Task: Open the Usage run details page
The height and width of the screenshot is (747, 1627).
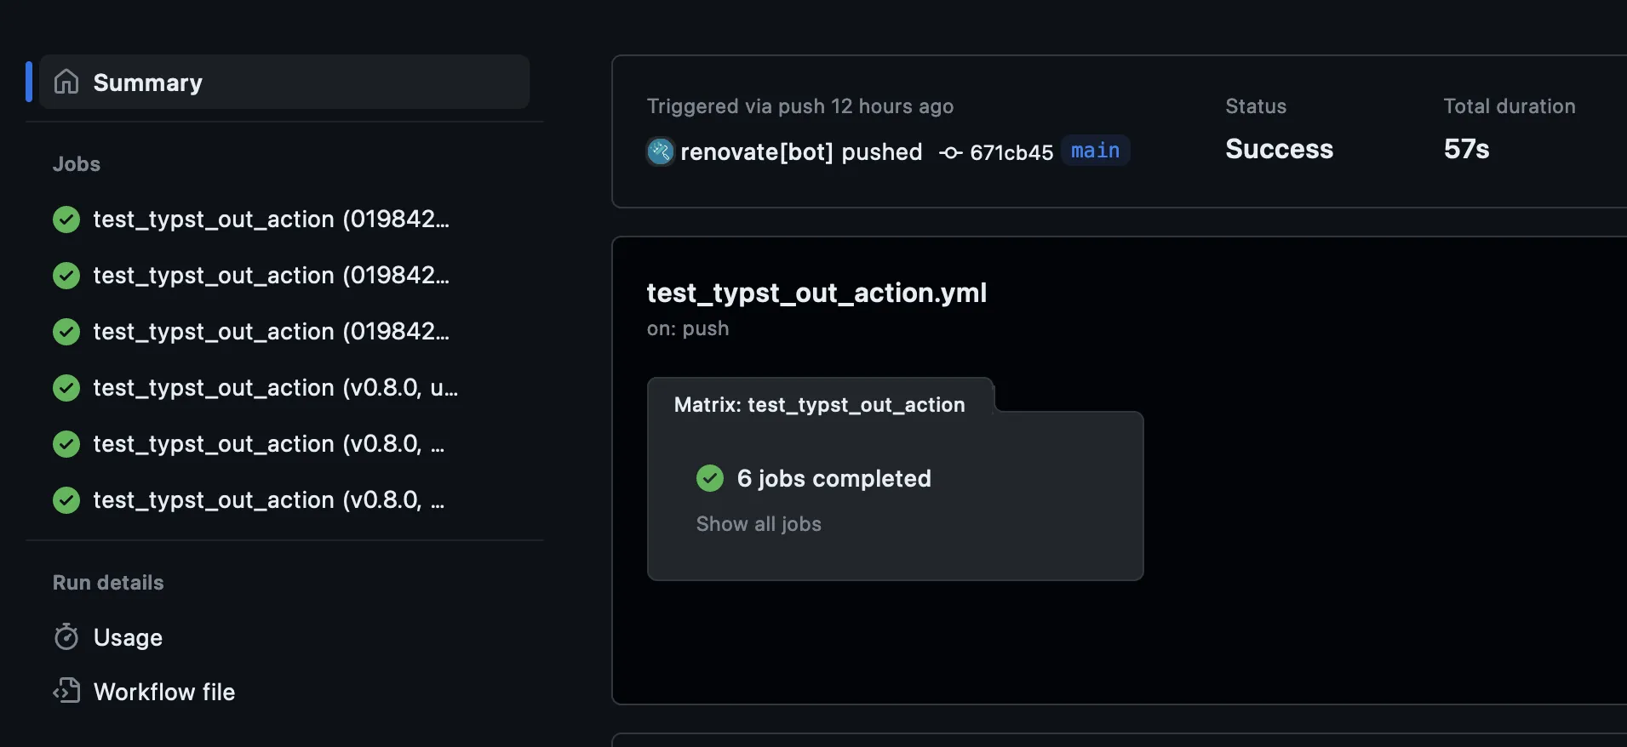Action: tap(128, 637)
